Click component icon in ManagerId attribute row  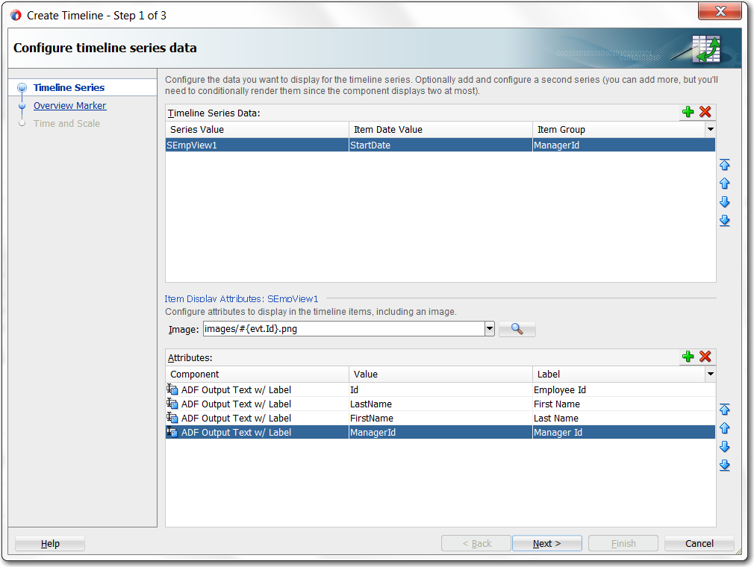tap(172, 432)
